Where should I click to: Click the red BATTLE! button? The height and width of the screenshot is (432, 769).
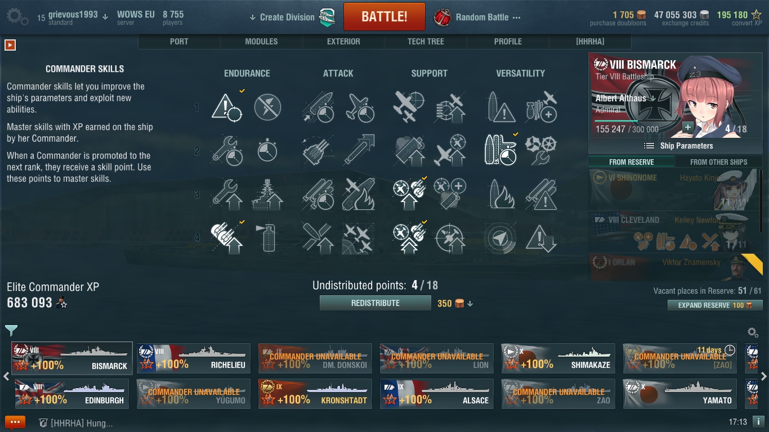pyautogui.click(x=384, y=16)
